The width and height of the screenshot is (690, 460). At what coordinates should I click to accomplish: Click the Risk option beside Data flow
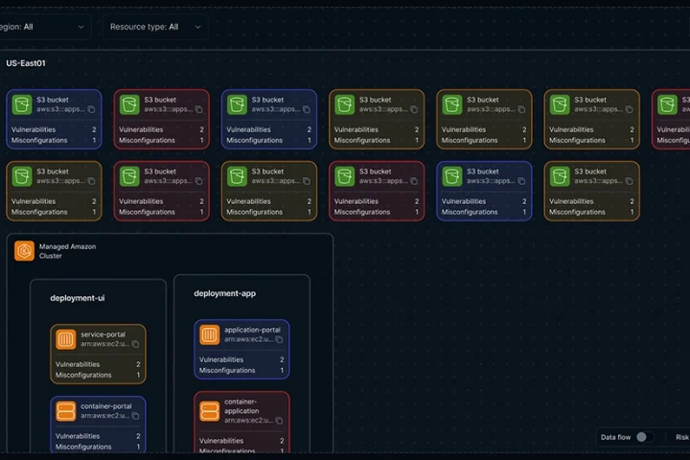click(x=681, y=437)
